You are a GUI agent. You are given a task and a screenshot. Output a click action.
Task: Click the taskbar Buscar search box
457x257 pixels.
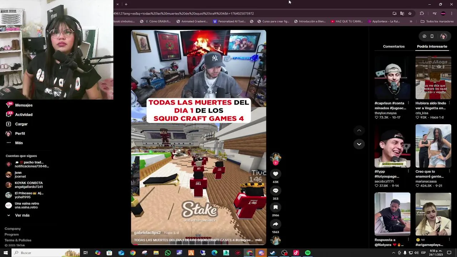[46, 253]
